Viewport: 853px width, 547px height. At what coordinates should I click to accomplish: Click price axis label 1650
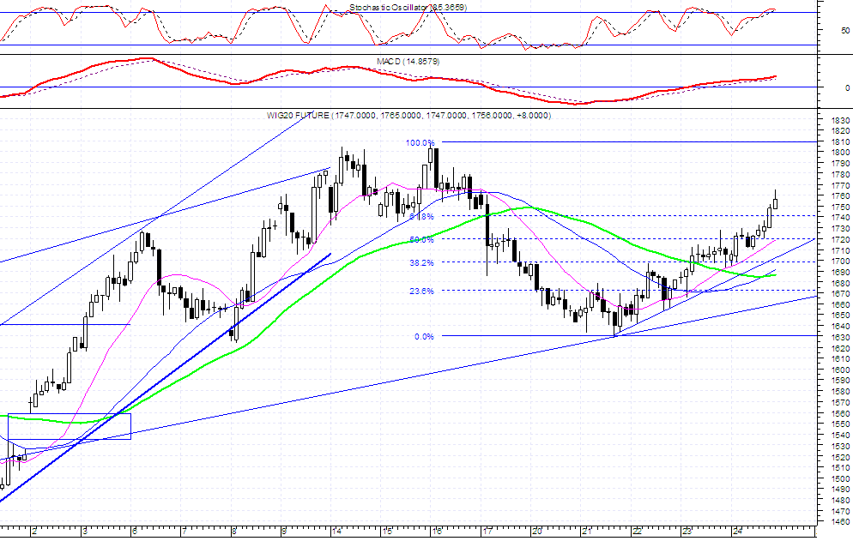click(841, 316)
